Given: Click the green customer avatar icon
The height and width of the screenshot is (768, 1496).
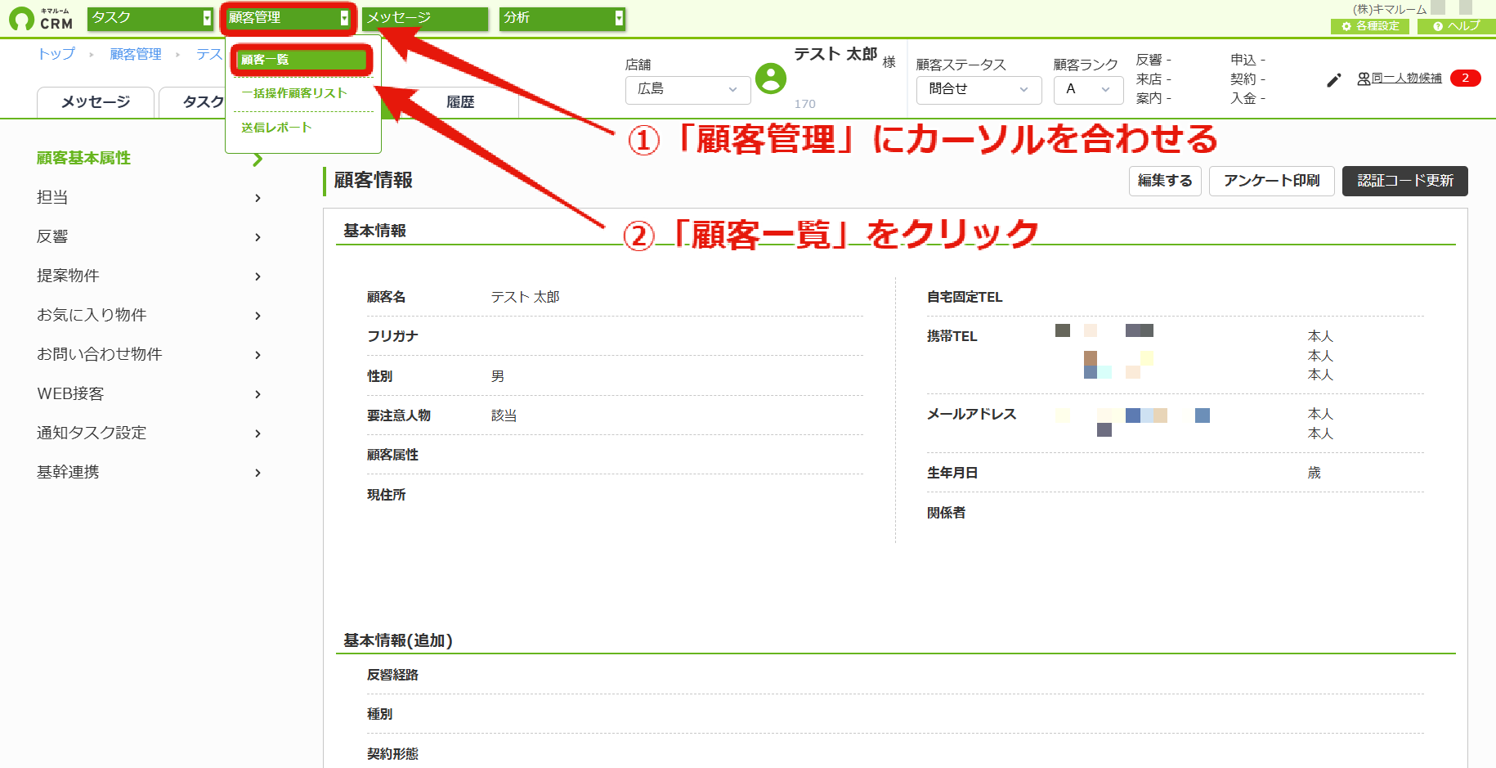Looking at the screenshot, I should pyautogui.click(x=770, y=79).
